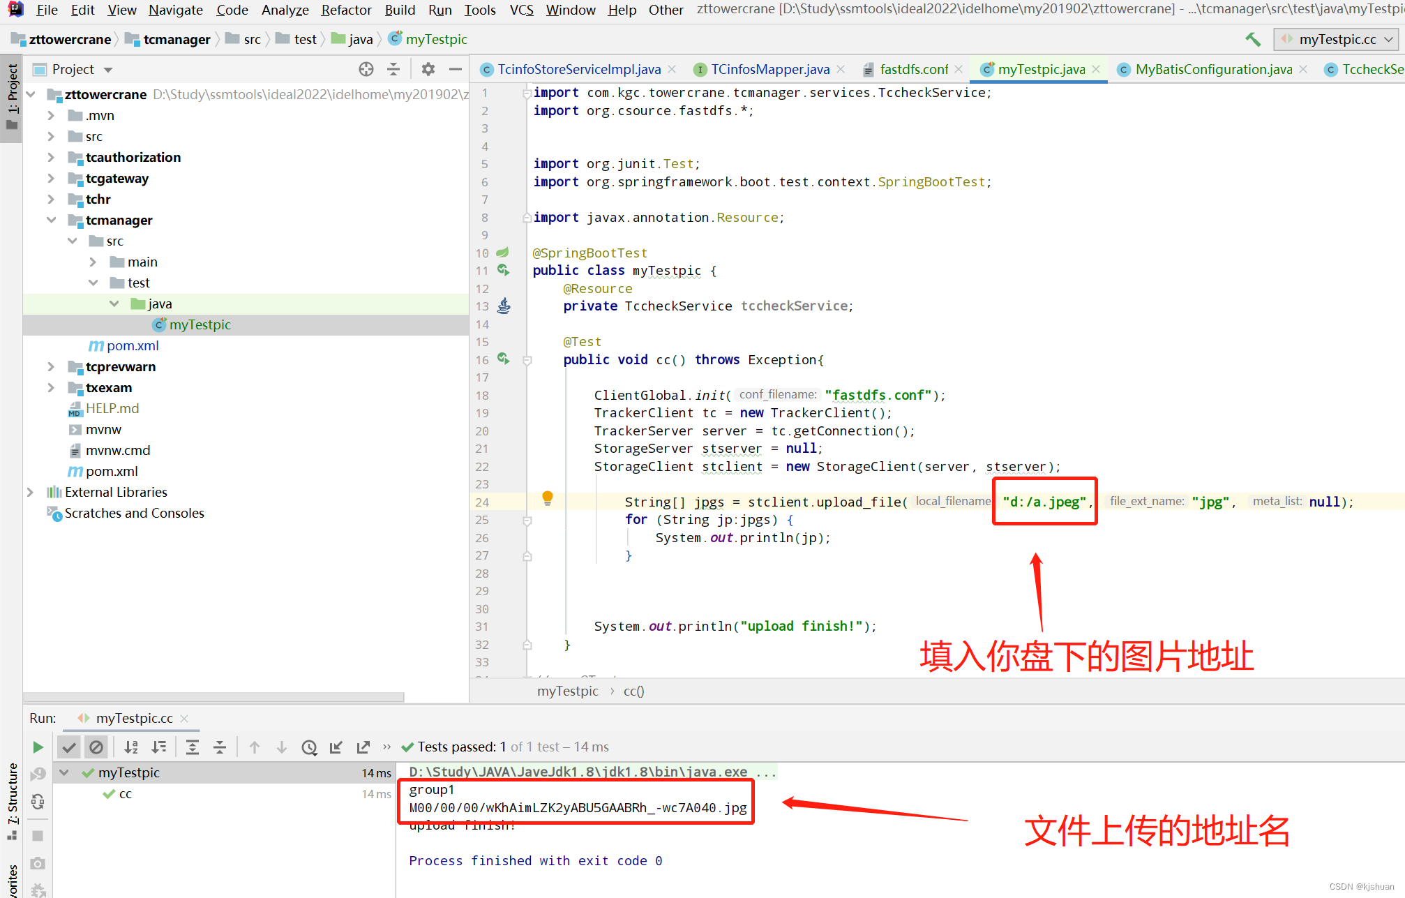Toggle Show Ignored tests button
The height and width of the screenshot is (898, 1405).
(x=96, y=747)
